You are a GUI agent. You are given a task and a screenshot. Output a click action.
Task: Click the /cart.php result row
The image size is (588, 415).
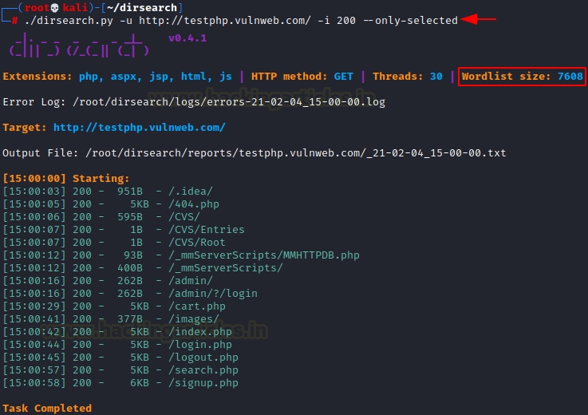(x=114, y=306)
